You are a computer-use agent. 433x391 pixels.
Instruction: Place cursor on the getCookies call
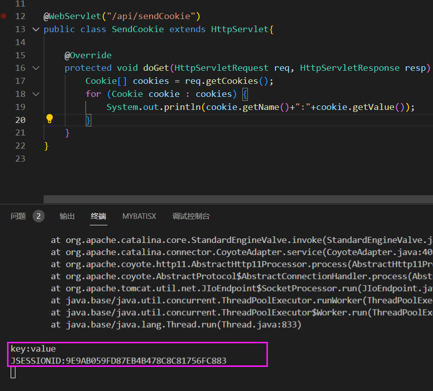[232, 81]
